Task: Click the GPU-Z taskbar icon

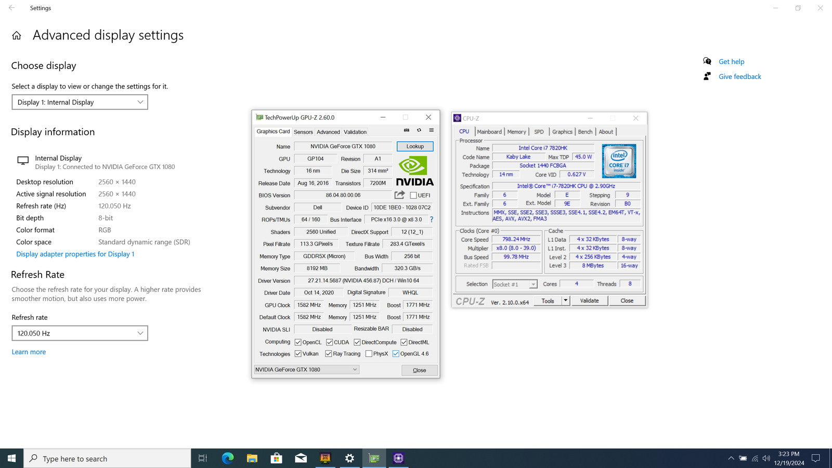Action: [374, 458]
